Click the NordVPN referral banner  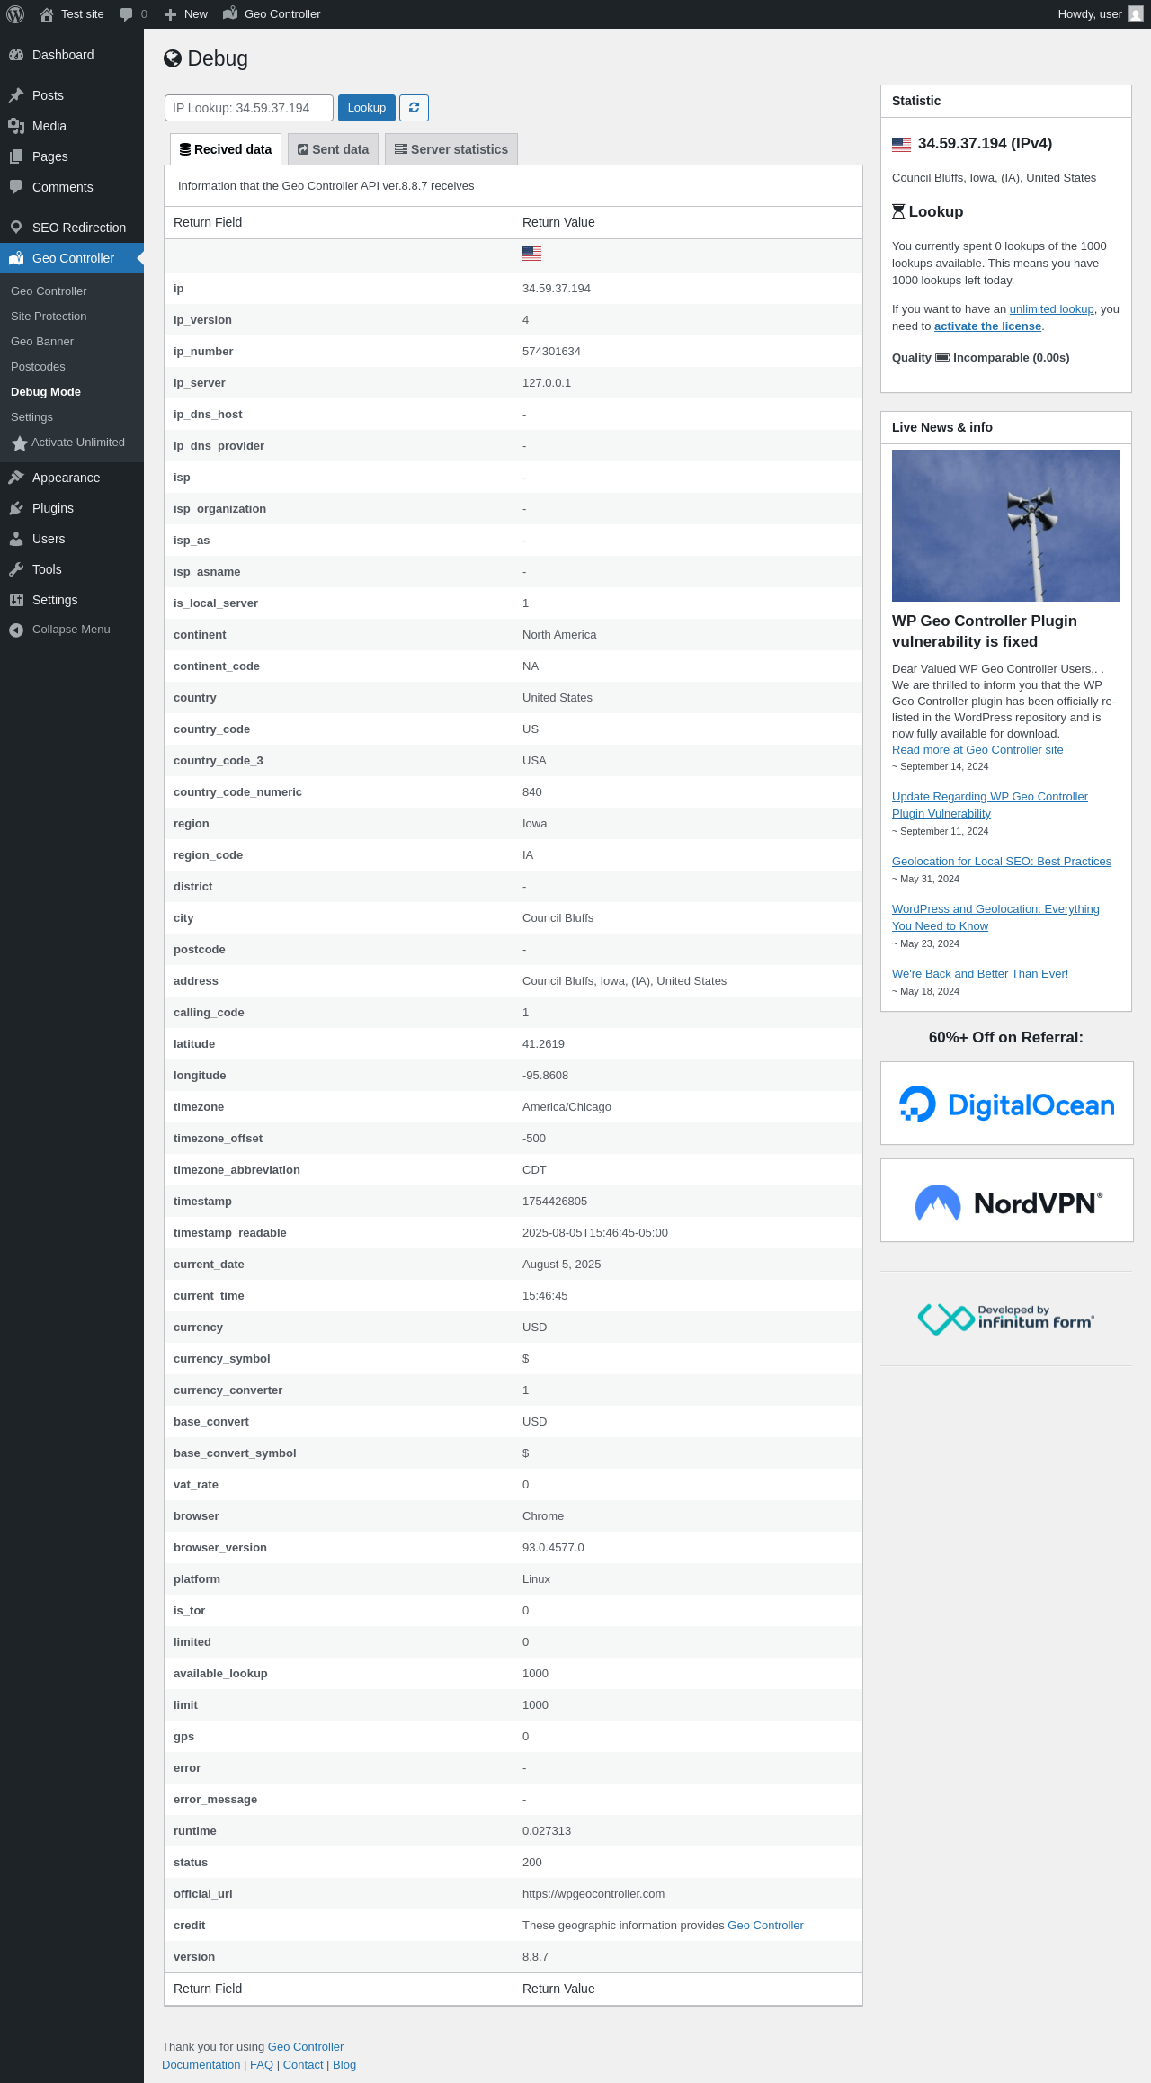1007,1201
